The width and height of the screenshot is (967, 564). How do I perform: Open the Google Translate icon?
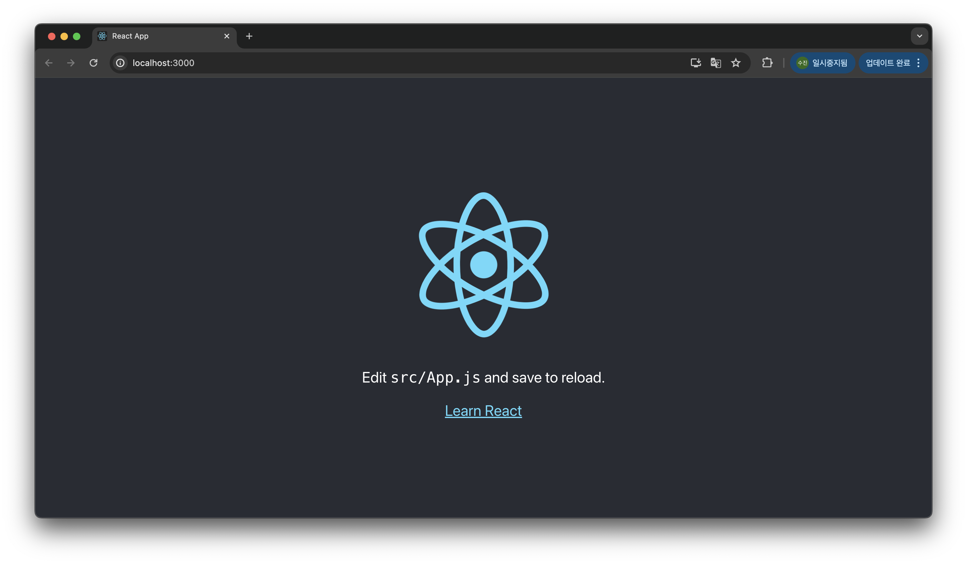click(716, 63)
